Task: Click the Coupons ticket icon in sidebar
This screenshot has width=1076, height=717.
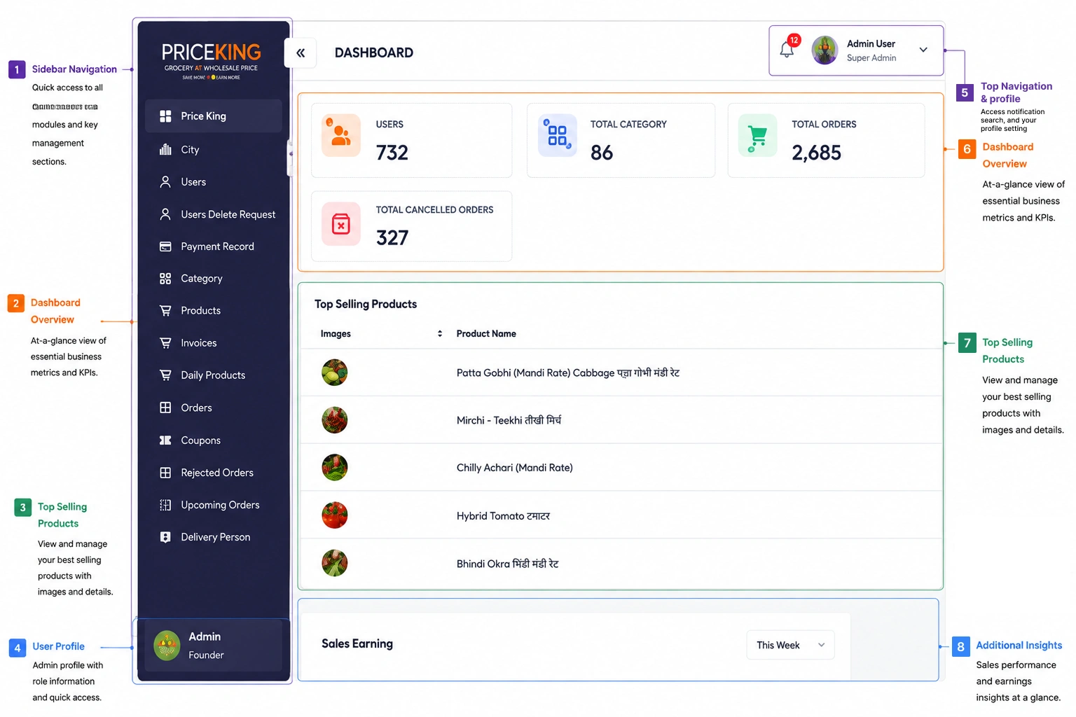Action: pos(165,440)
